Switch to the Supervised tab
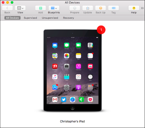 30,18
